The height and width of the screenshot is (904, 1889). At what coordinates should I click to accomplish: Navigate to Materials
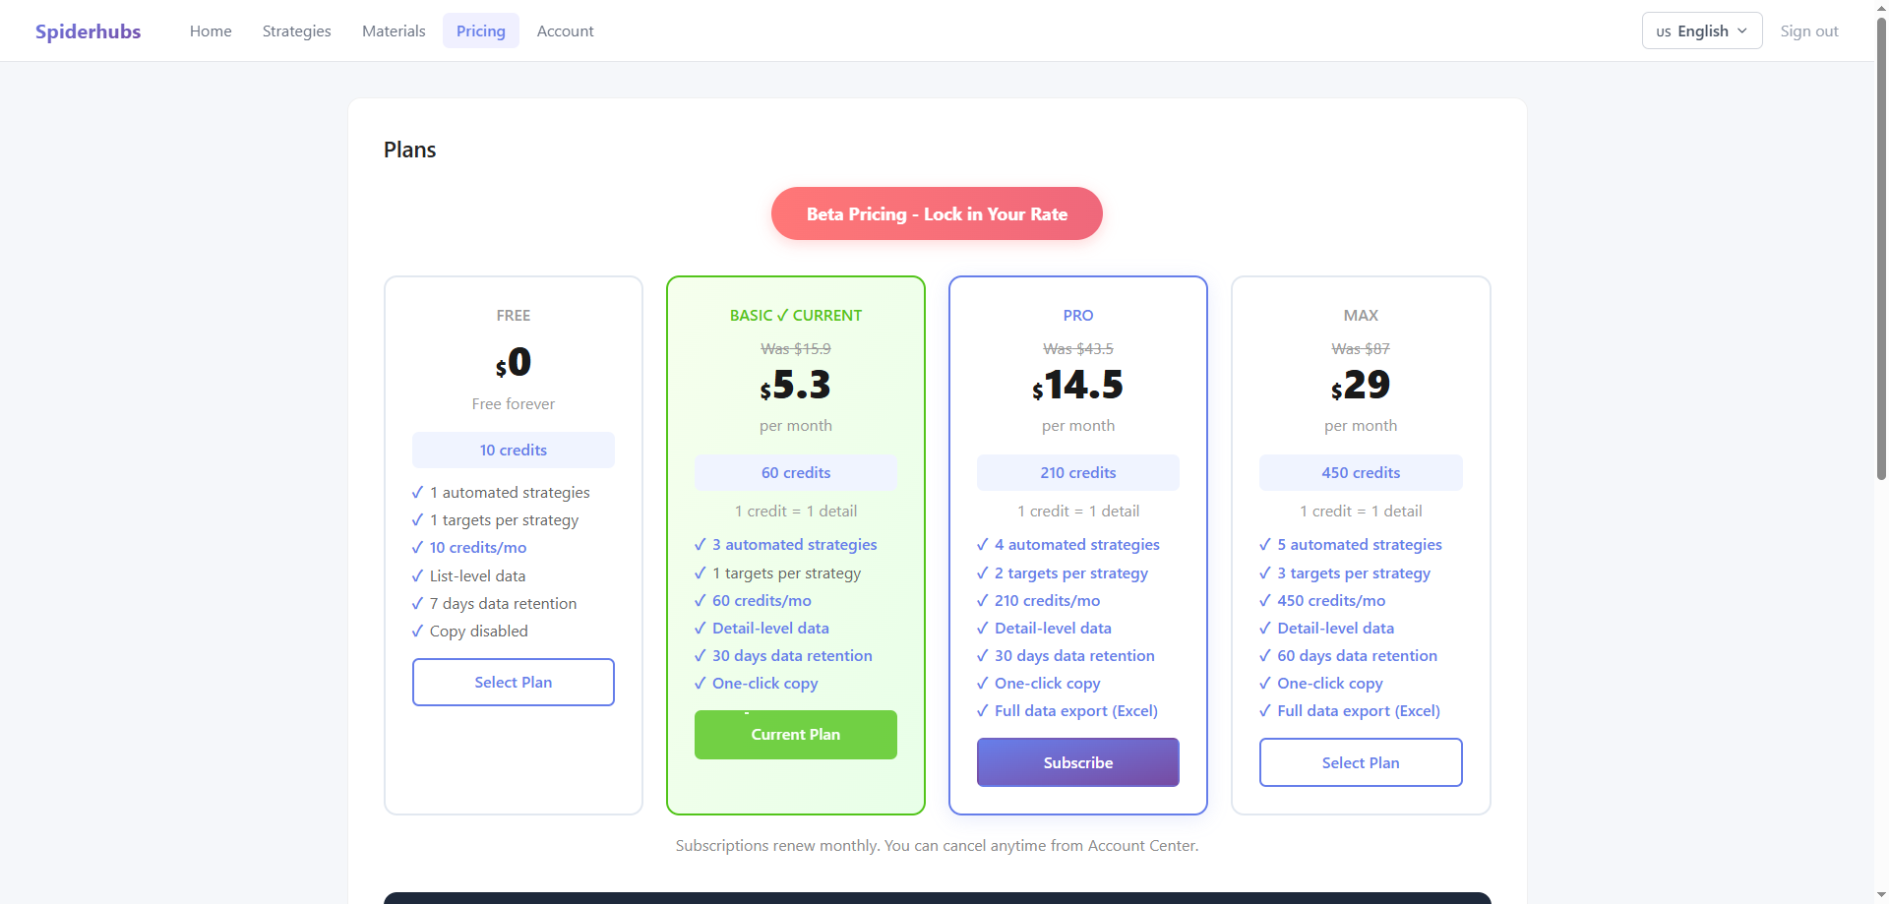[x=394, y=31]
